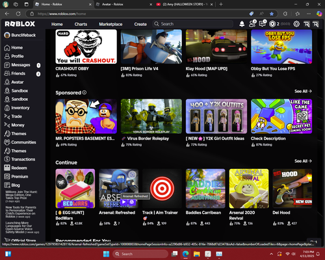The width and height of the screenshot is (325, 260).
Task: Open the settings gear icon
Action: tap(296, 24)
